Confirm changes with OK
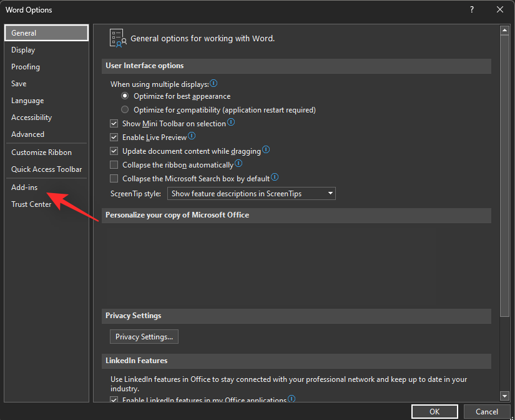This screenshot has width=515, height=420. coord(434,411)
